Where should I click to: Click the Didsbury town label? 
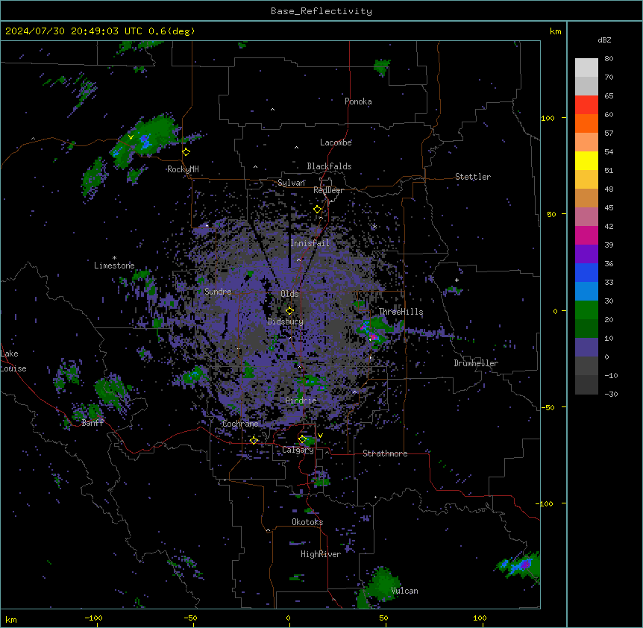click(286, 321)
